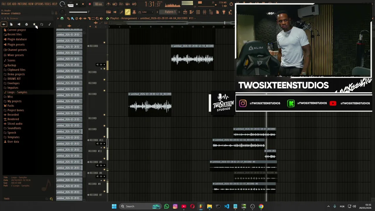
Task: Click the stamp tool icon
Action: (x=134, y=12)
